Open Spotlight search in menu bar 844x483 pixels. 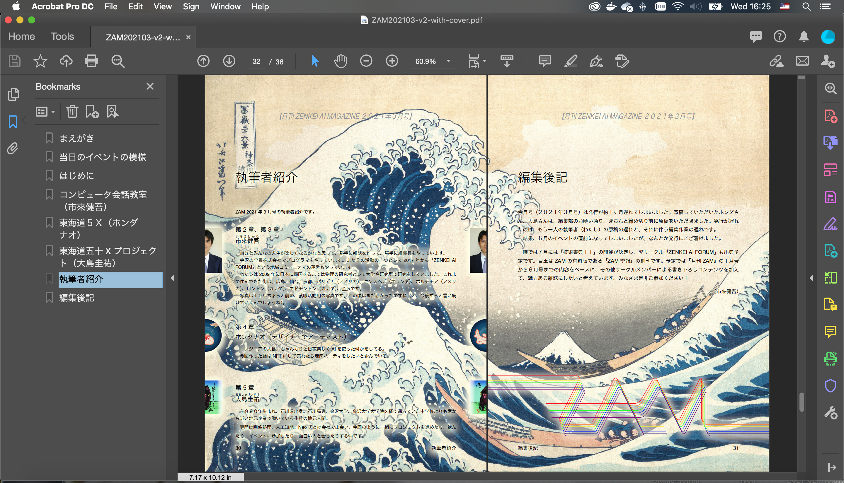806,6
